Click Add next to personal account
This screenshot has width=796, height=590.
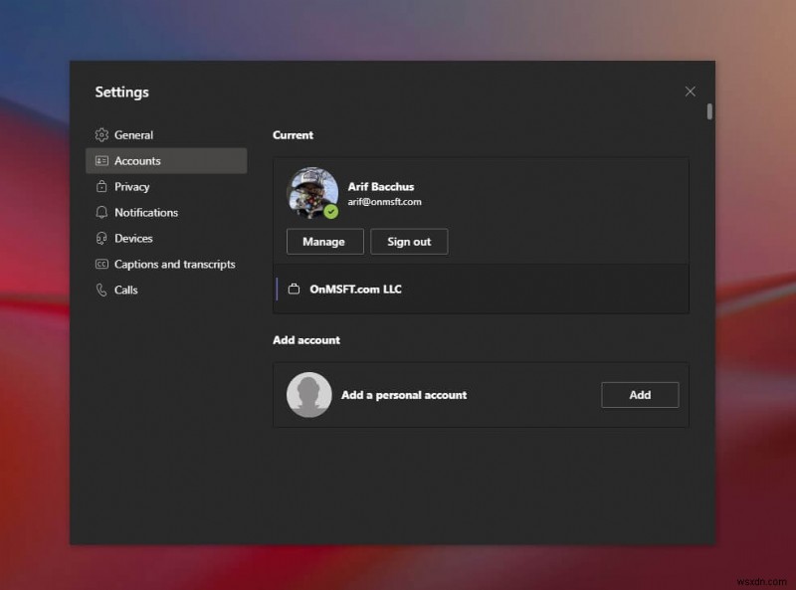coord(640,394)
